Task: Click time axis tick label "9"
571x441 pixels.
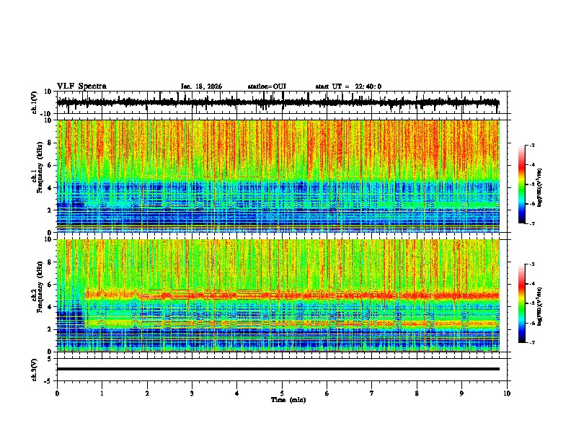Action: [461, 393]
